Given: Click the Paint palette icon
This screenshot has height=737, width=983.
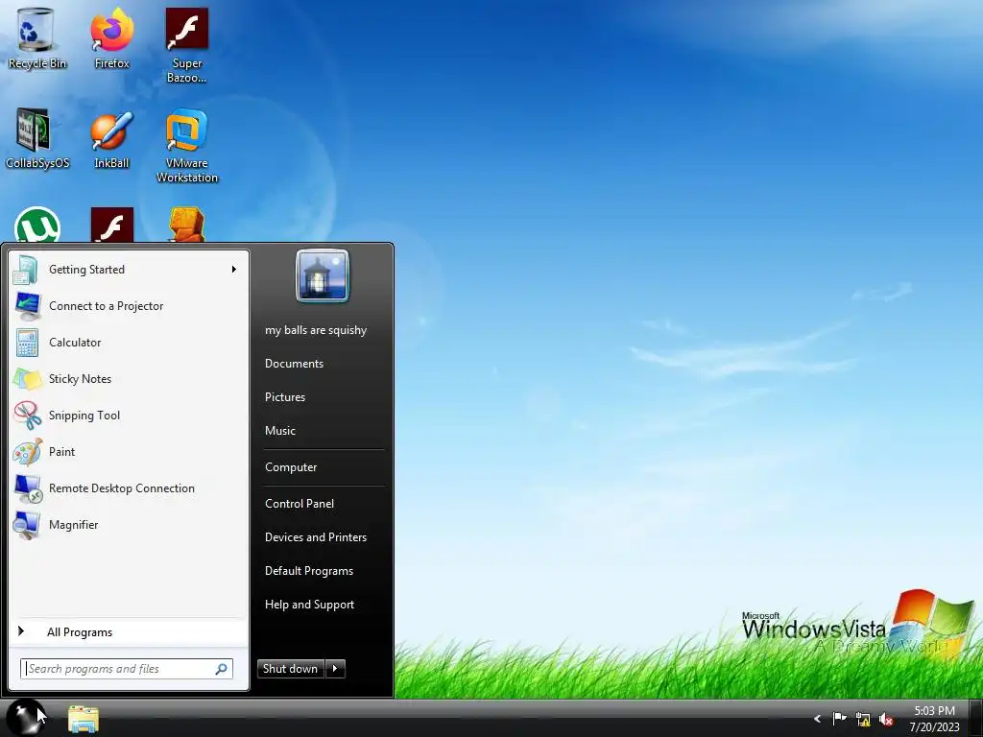Looking at the screenshot, I should click(x=27, y=452).
